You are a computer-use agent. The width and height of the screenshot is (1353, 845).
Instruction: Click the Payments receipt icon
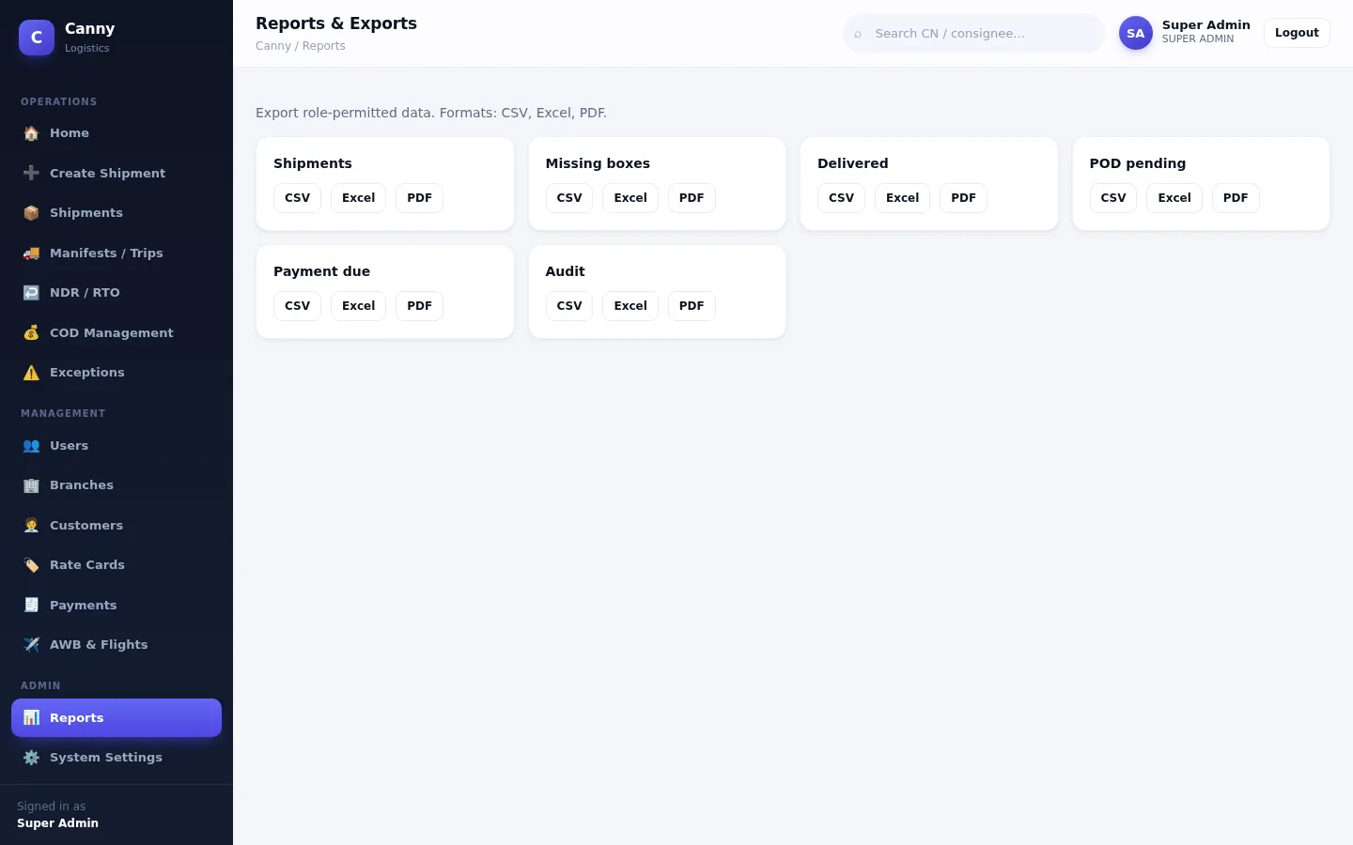[31, 606]
